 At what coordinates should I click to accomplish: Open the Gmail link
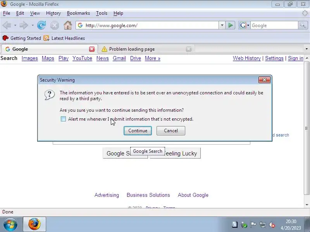(119, 58)
